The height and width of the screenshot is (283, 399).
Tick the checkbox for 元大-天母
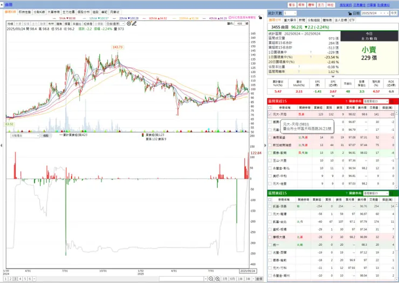[x=270, y=115]
